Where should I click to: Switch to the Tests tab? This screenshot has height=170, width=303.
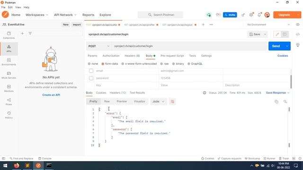click(x=193, y=56)
